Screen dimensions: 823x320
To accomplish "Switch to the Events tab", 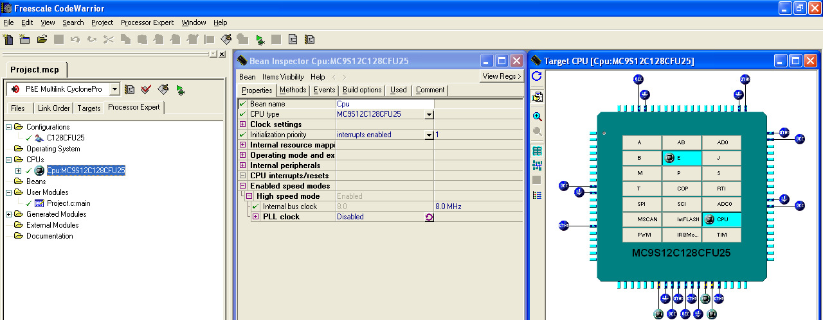I will coord(324,90).
